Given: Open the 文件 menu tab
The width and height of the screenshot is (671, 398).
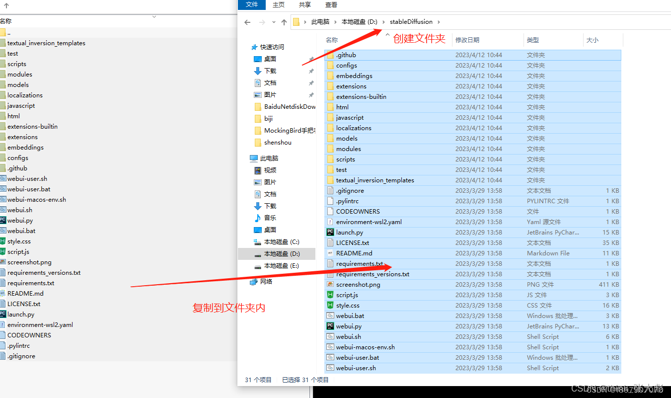Looking at the screenshot, I should tap(252, 4).
